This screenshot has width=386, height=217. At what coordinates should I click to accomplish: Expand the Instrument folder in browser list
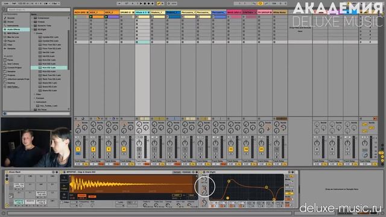[34, 102]
